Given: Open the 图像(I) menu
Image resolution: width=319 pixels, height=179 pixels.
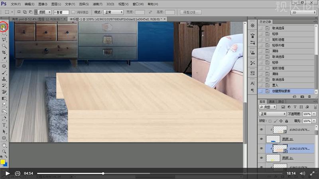Looking at the screenshot, I should (x=43, y=4).
